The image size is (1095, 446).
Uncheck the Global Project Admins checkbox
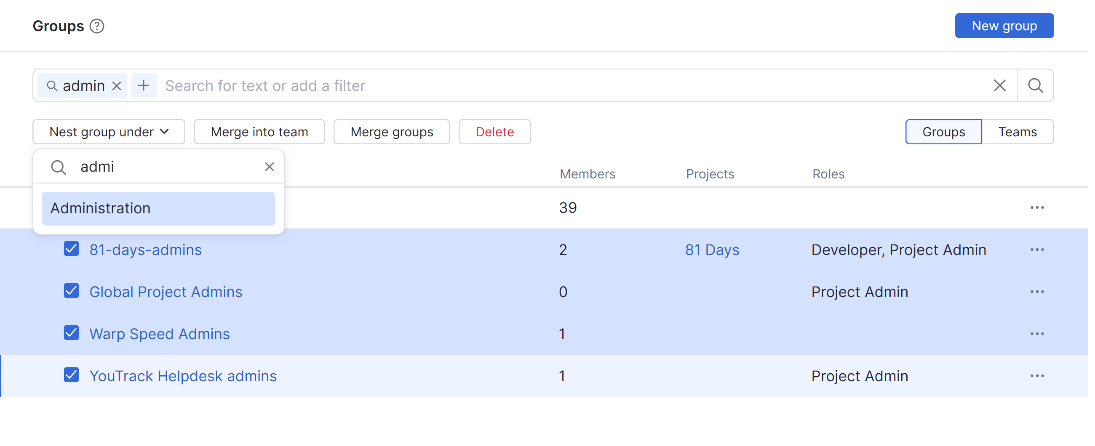[72, 291]
